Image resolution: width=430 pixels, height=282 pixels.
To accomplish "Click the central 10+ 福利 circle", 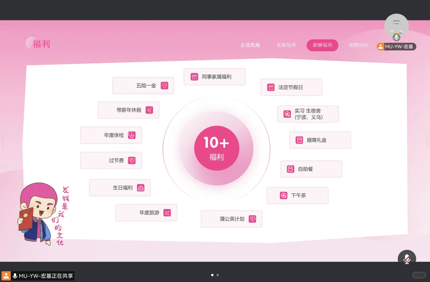I will point(217,148).
